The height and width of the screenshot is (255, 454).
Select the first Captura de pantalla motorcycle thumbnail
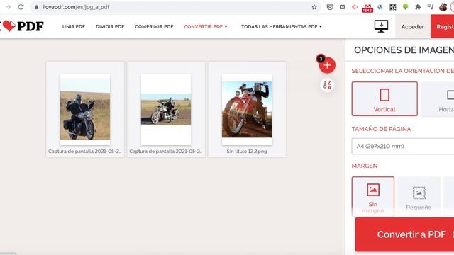point(85,109)
